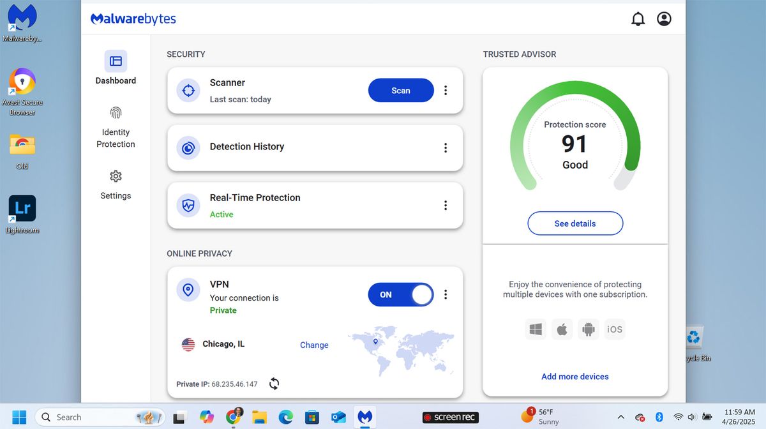
Task: Click the Android platform icon
Action: click(x=588, y=329)
